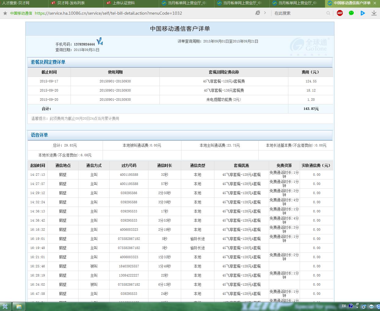Expand the chevron next to compatibility icon
This screenshot has width=380, height=311.
click(265, 13)
